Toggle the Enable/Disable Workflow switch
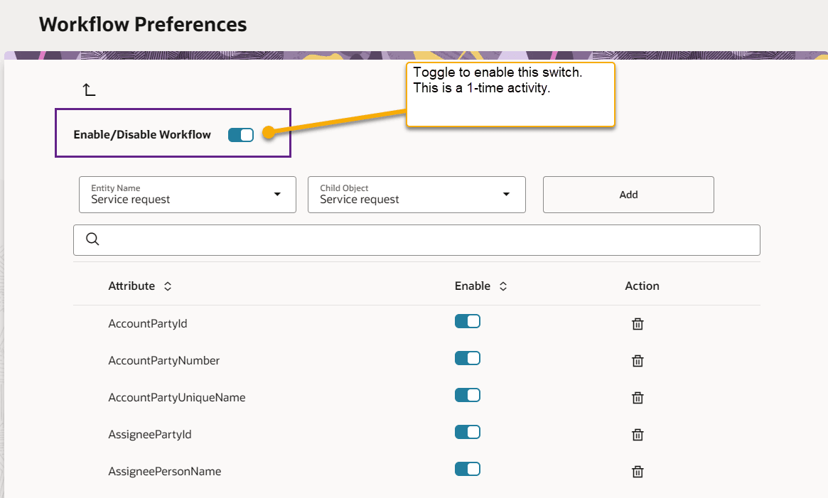 coord(241,135)
